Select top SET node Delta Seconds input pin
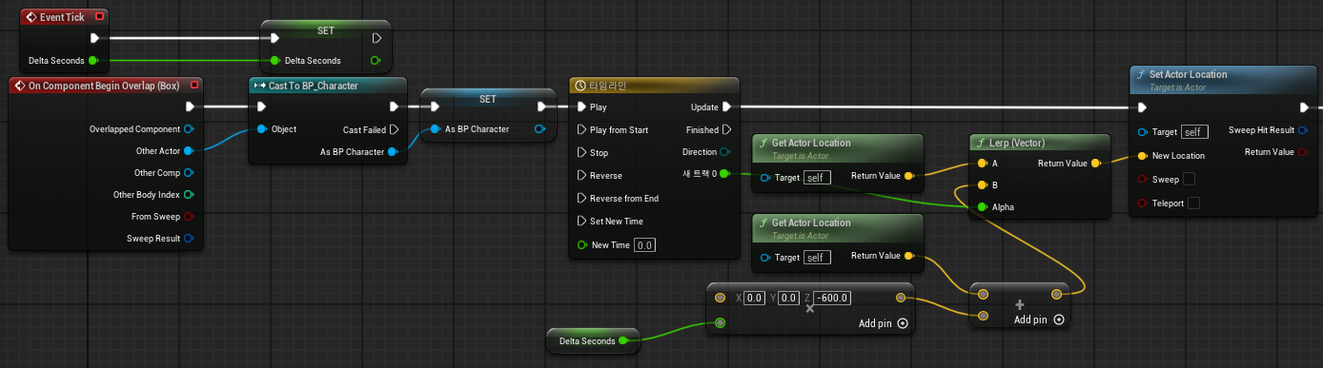 point(275,61)
